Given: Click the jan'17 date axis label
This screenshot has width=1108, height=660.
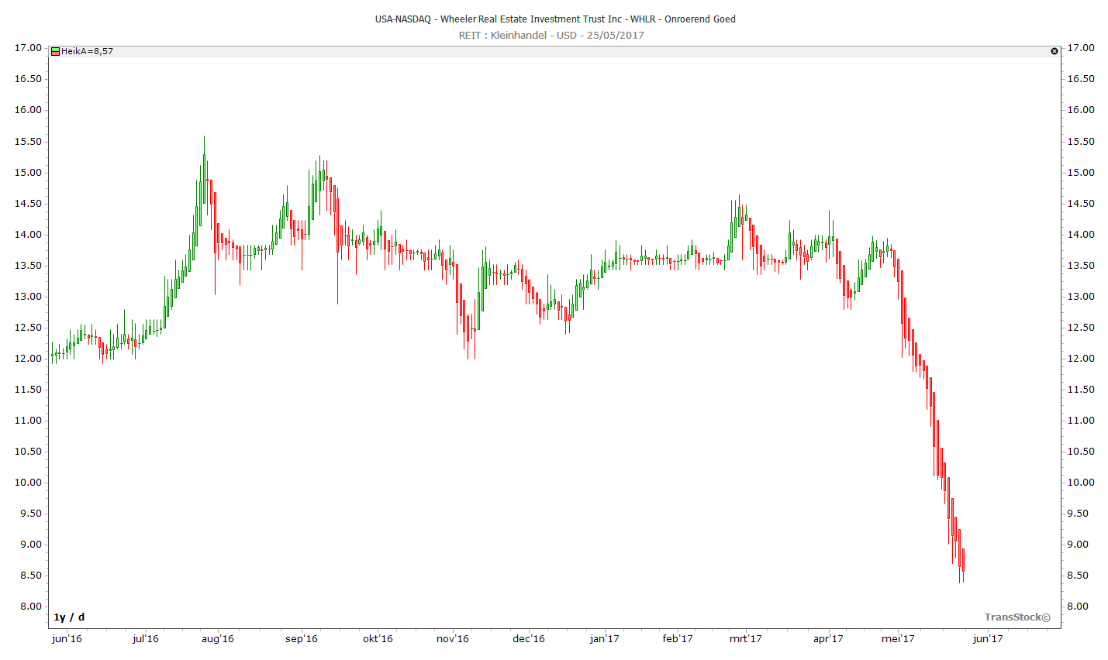Looking at the screenshot, I should point(605,639).
